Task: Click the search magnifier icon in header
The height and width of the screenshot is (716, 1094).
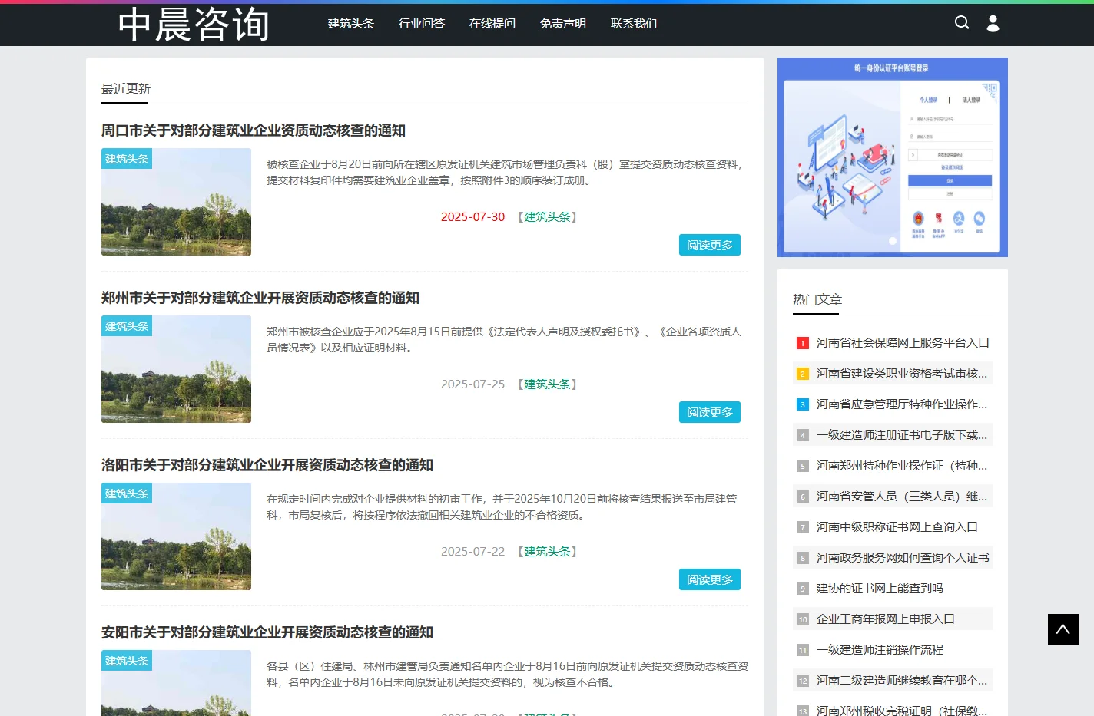Action: tap(961, 23)
